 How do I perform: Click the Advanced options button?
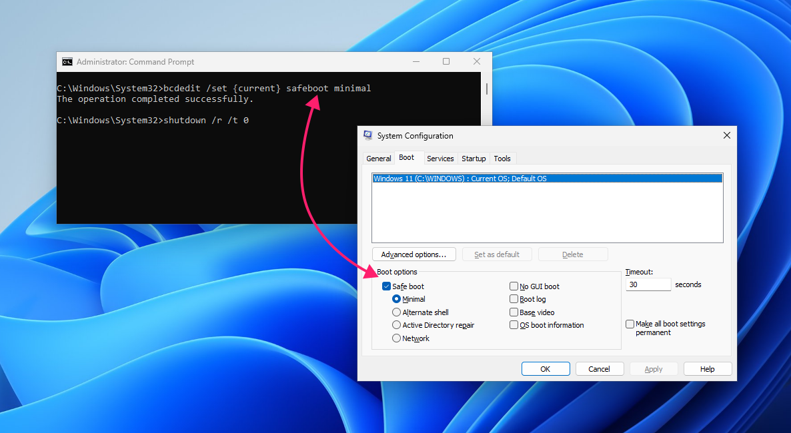pos(414,254)
